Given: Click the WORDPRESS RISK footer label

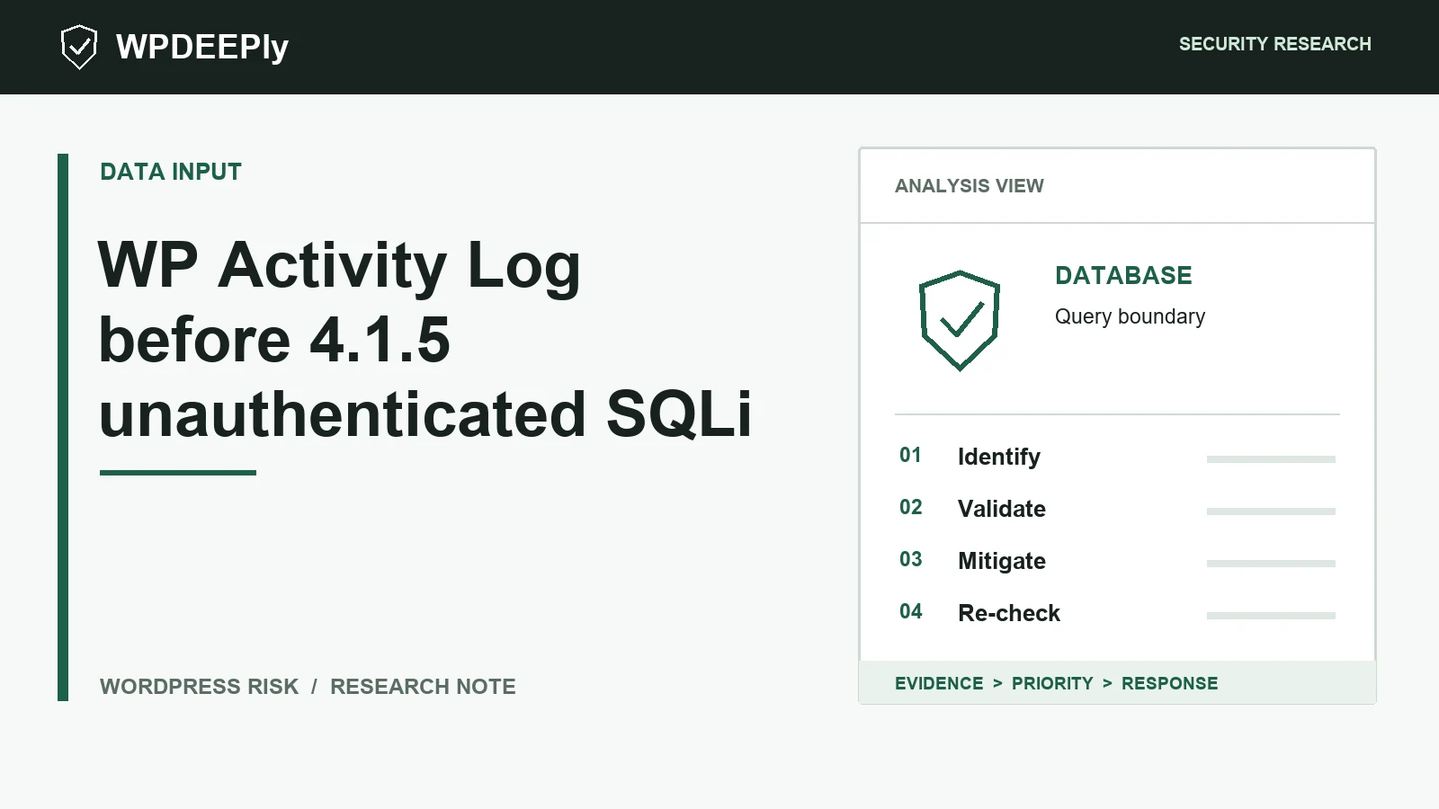Looking at the screenshot, I should [x=199, y=687].
